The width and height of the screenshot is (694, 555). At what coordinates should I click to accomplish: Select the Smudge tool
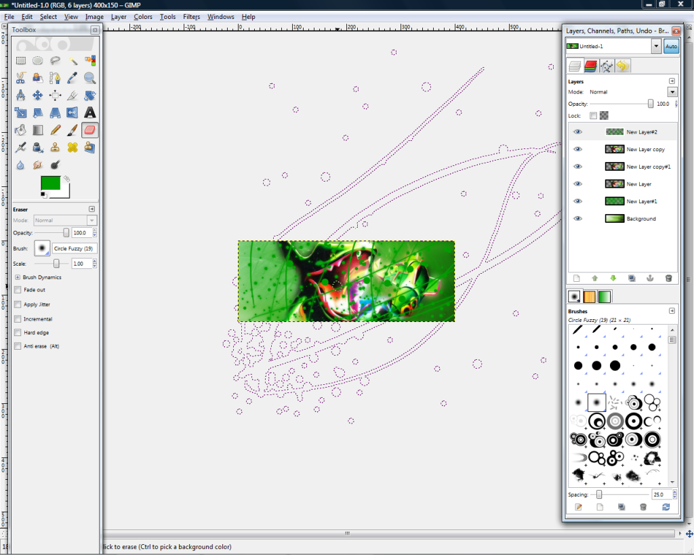pos(38,165)
